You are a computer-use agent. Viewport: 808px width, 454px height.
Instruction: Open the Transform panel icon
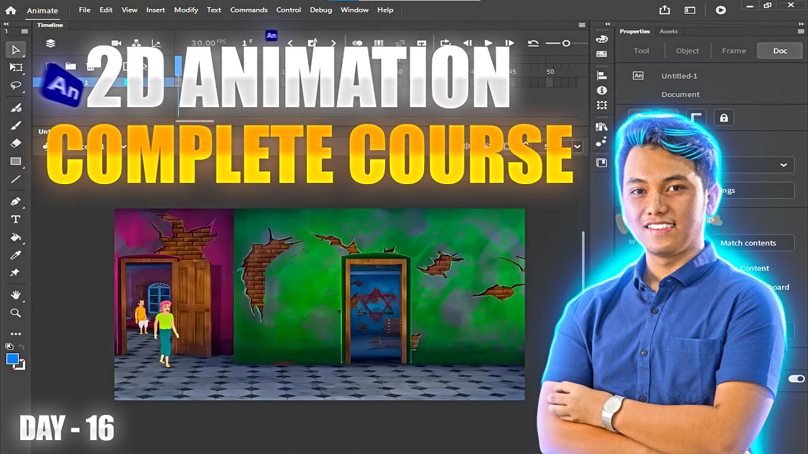(602, 105)
